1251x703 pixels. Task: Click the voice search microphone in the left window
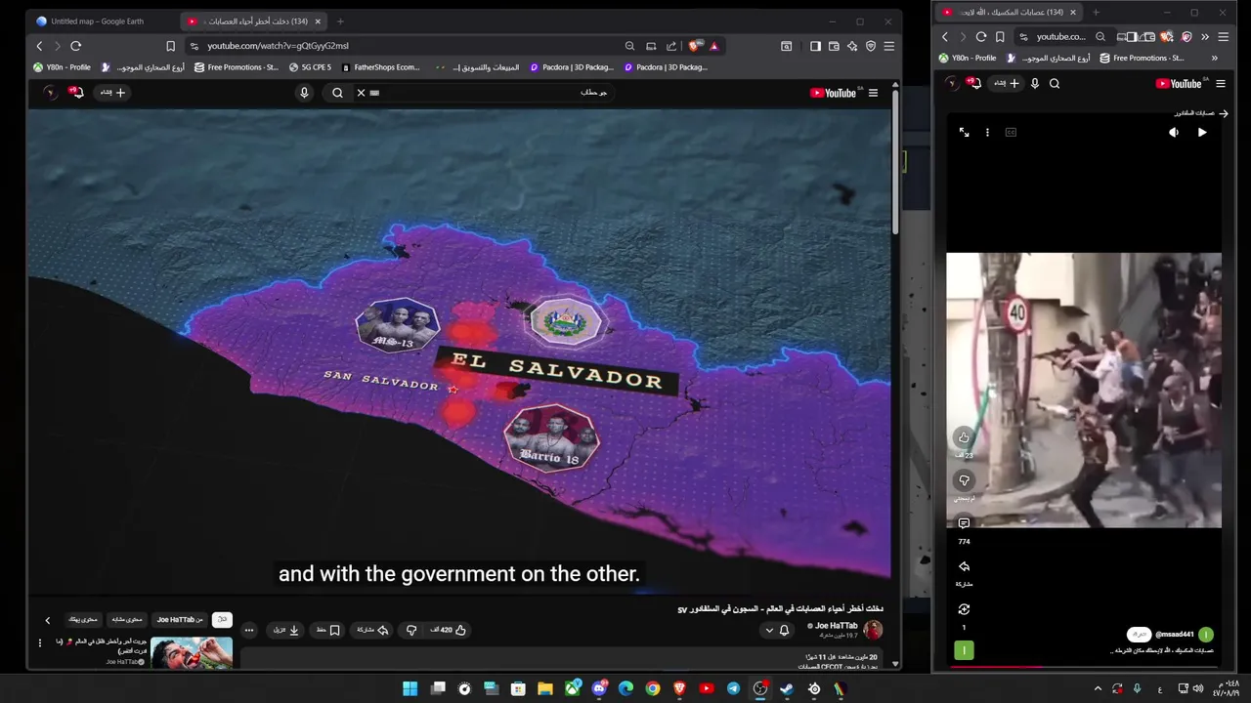(x=304, y=93)
